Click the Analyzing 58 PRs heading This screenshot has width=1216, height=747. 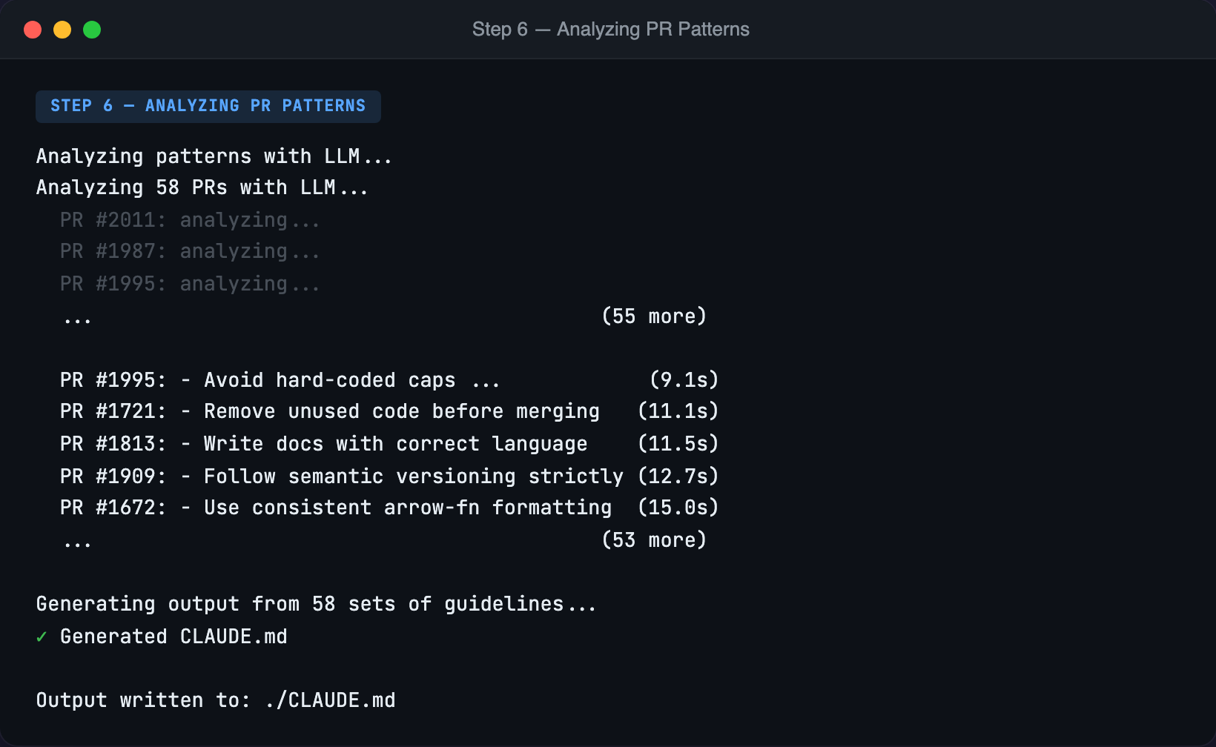click(202, 187)
